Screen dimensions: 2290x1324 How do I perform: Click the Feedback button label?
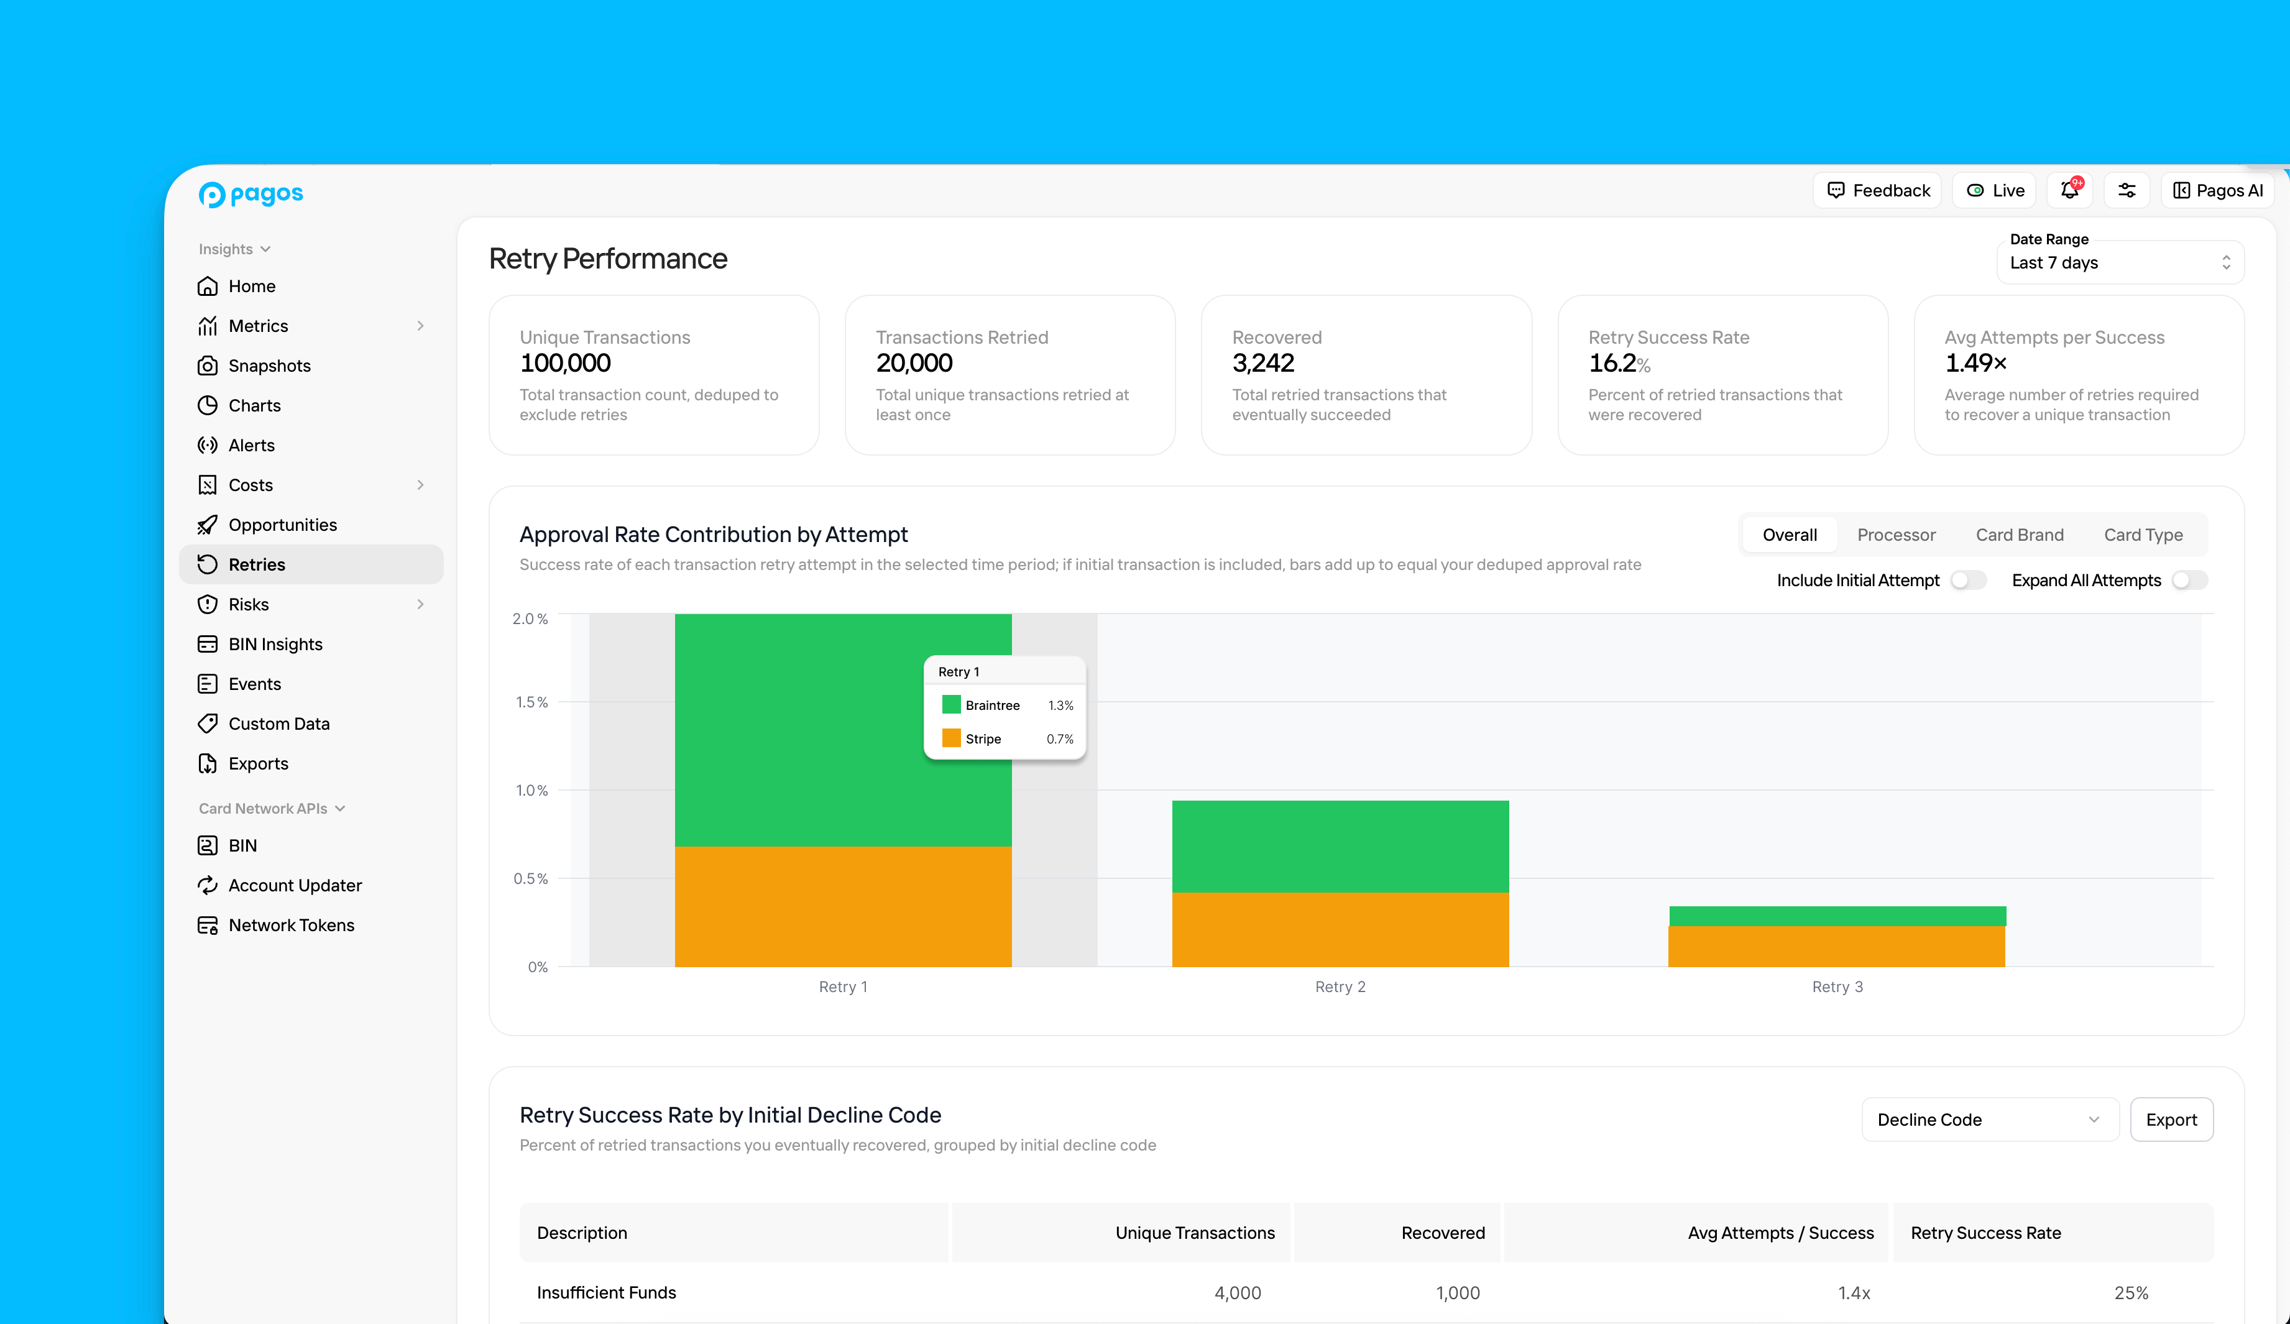[x=1891, y=191]
